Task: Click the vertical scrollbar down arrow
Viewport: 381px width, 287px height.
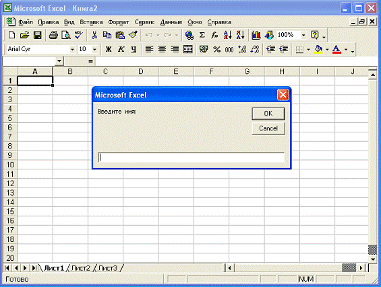Action: point(373,259)
